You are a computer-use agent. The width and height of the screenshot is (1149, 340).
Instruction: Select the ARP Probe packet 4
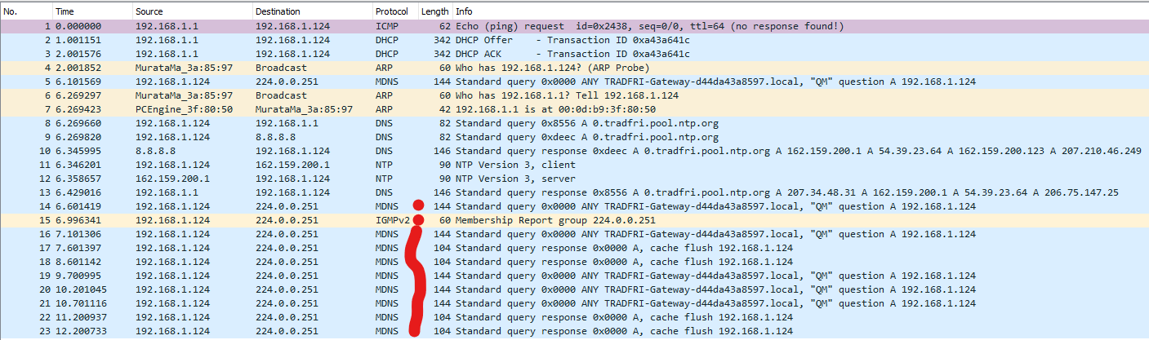click(574, 68)
